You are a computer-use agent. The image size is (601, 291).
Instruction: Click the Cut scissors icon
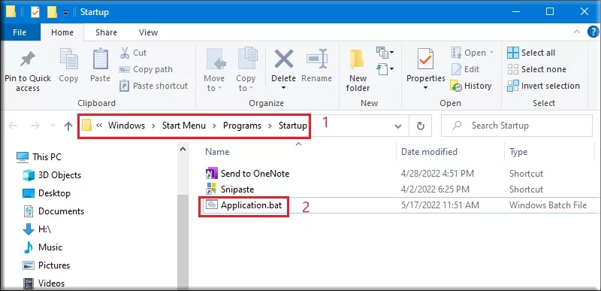[x=125, y=53]
